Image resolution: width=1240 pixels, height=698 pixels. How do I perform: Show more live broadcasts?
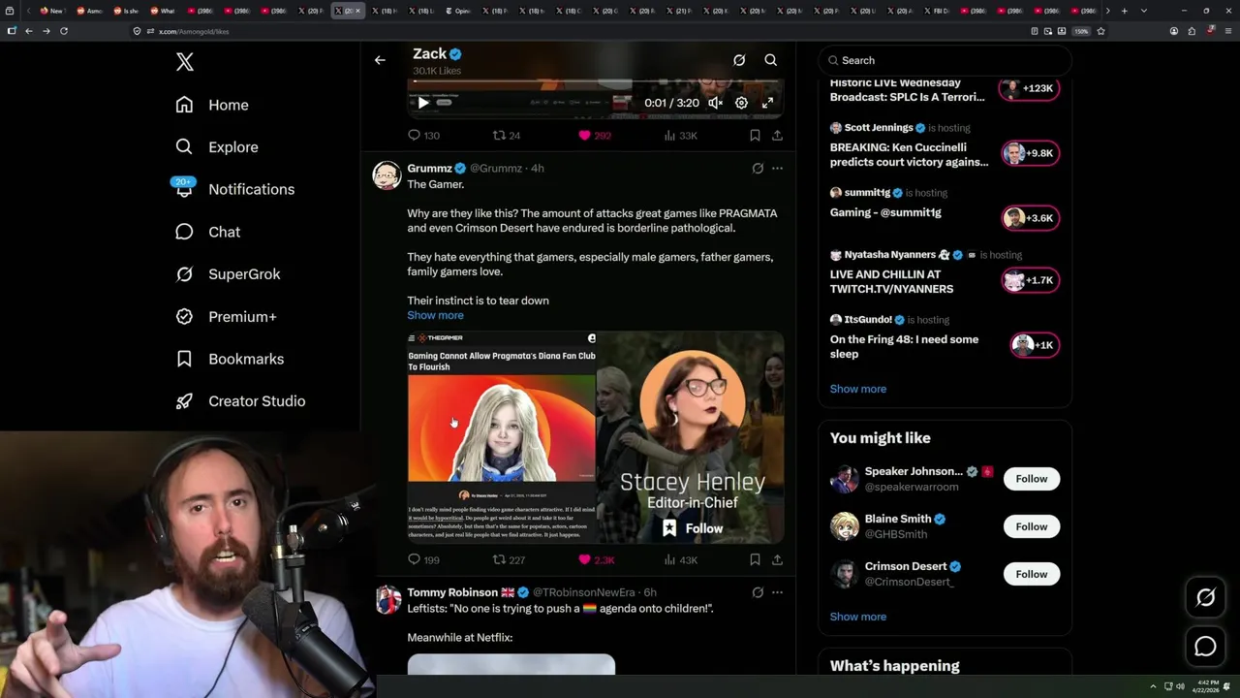[x=857, y=389]
